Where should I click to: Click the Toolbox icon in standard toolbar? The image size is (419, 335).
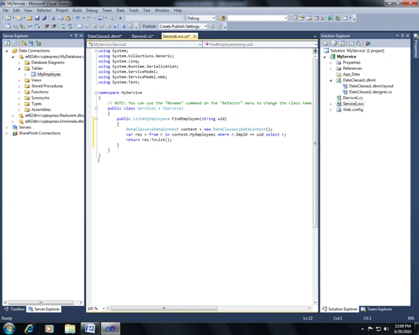coord(324,18)
